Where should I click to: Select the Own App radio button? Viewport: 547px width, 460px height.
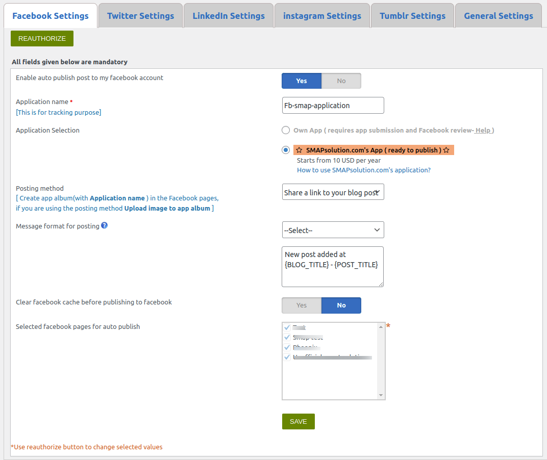tap(286, 130)
